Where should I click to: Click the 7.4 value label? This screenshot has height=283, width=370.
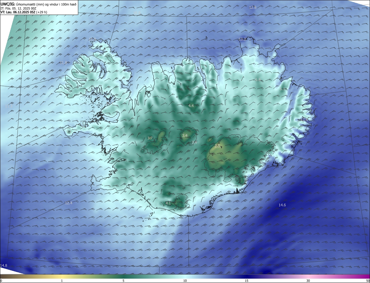click(194, 142)
